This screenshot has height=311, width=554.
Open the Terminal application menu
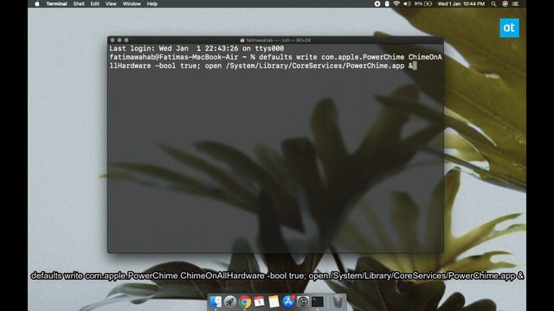pyautogui.click(x=56, y=3)
